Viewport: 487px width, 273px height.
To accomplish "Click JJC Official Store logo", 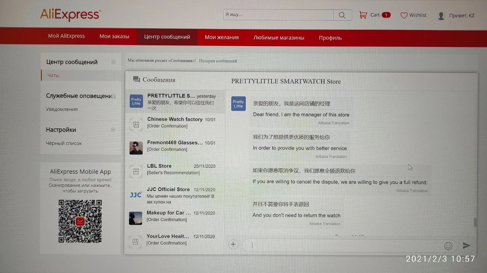I will [x=136, y=195].
